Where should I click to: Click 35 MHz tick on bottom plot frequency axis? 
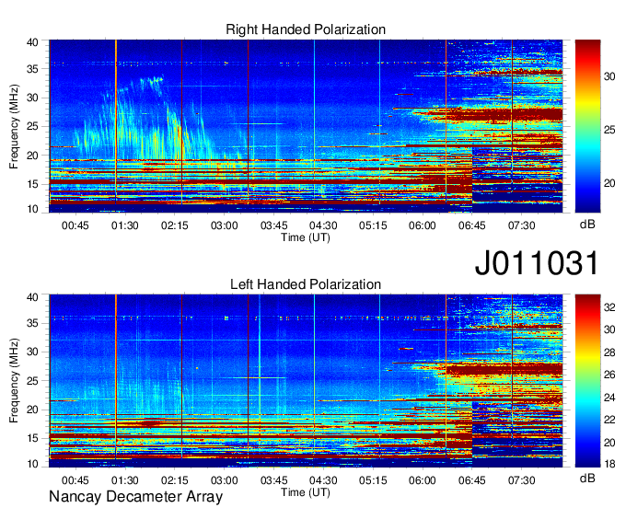tap(33, 323)
